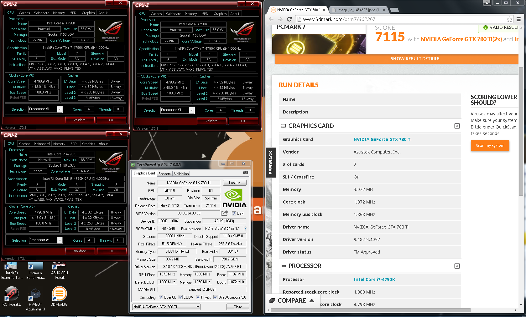Open the Intel Extreme Tuning desktop shortcut
Screen dimensions: 526x317
[12, 270]
